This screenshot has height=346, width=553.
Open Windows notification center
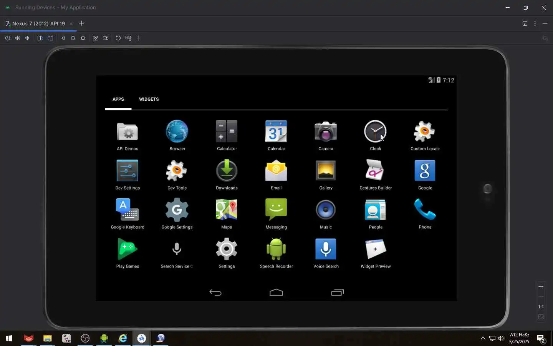coord(541,339)
